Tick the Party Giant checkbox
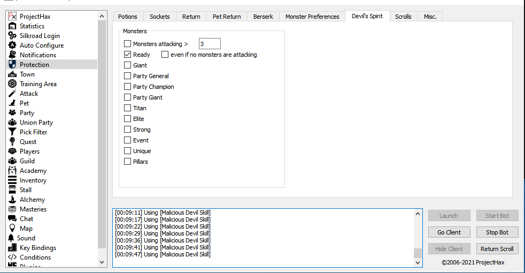This screenshot has height=273, width=525. coord(127,97)
